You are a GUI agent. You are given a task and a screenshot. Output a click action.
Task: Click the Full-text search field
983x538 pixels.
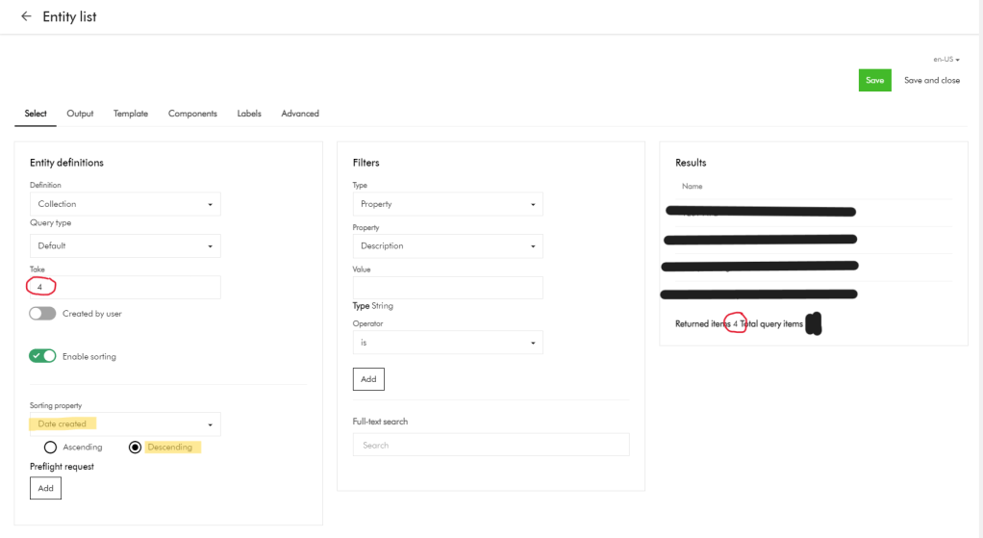[x=491, y=445]
